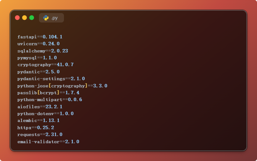
Task: Click the Python logo icon in tab
Action: pyautogui.click(x=46, y=18)
